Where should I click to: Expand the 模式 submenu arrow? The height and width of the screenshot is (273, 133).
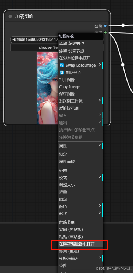click(x=100, y=177)
